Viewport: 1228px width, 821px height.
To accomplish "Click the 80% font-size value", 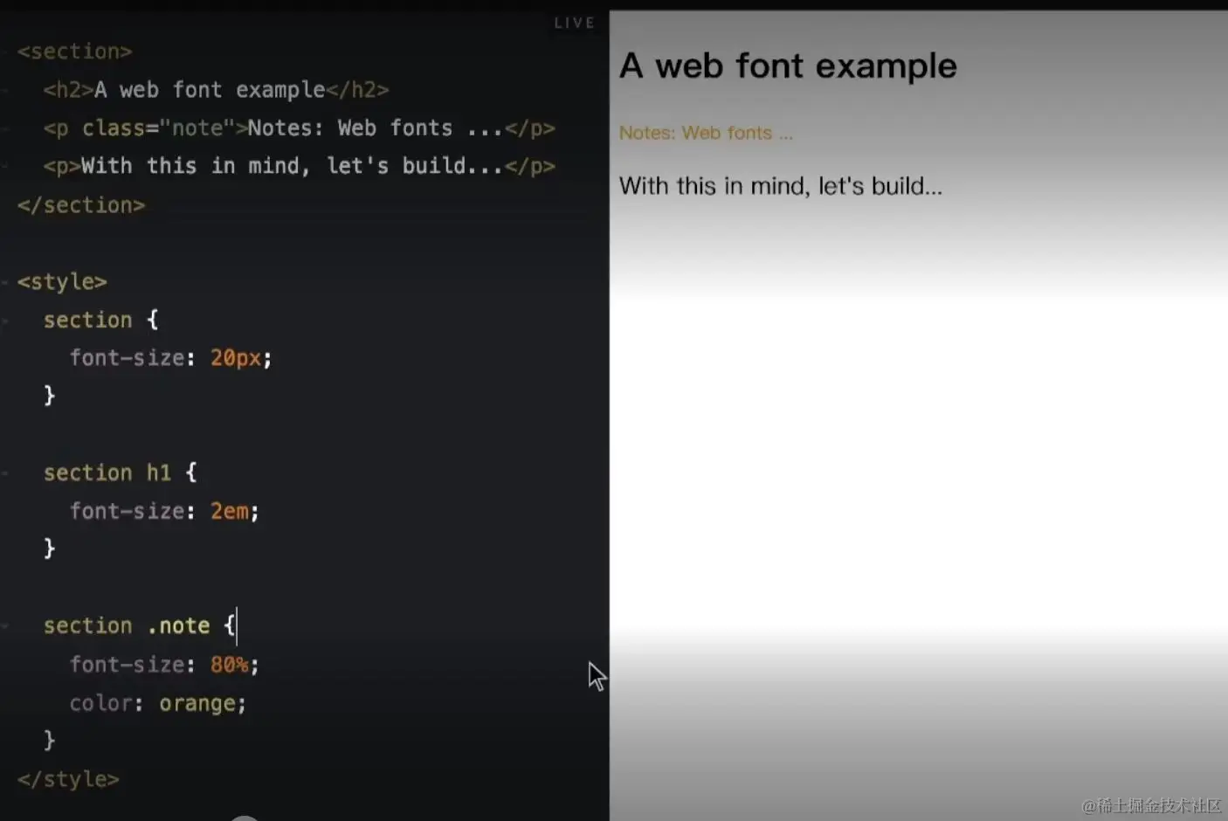I will [x=229, y=665].
